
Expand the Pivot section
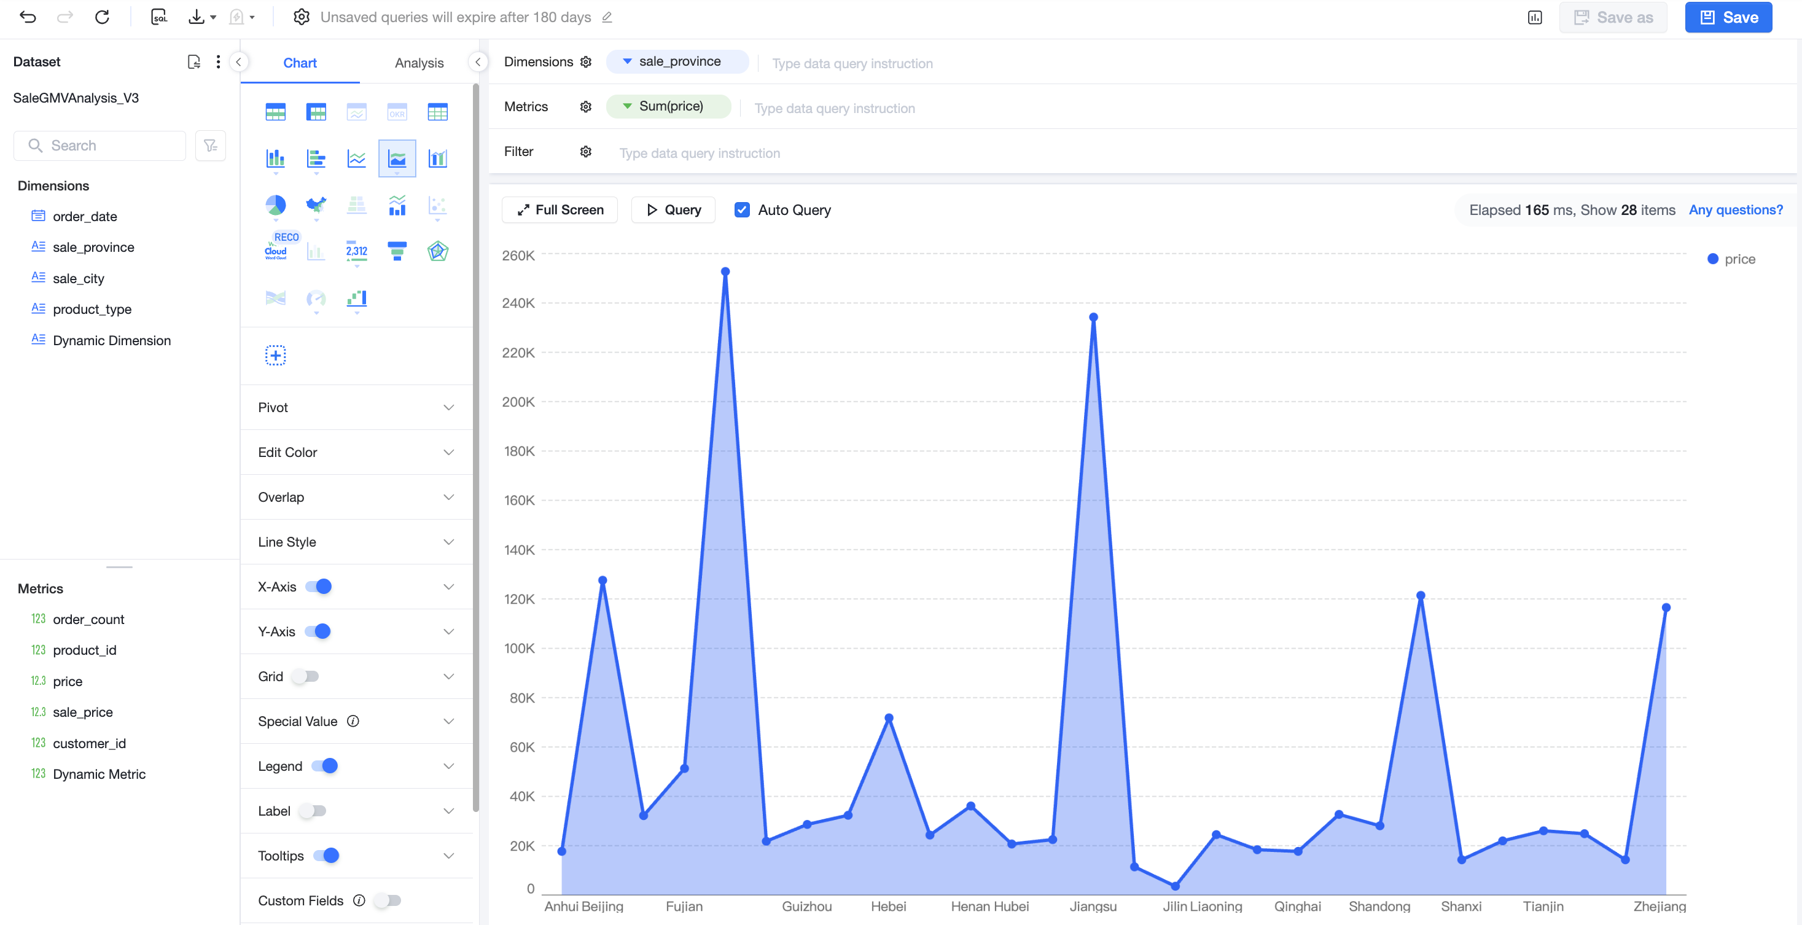pyautogui.click(x=356, y=407)
